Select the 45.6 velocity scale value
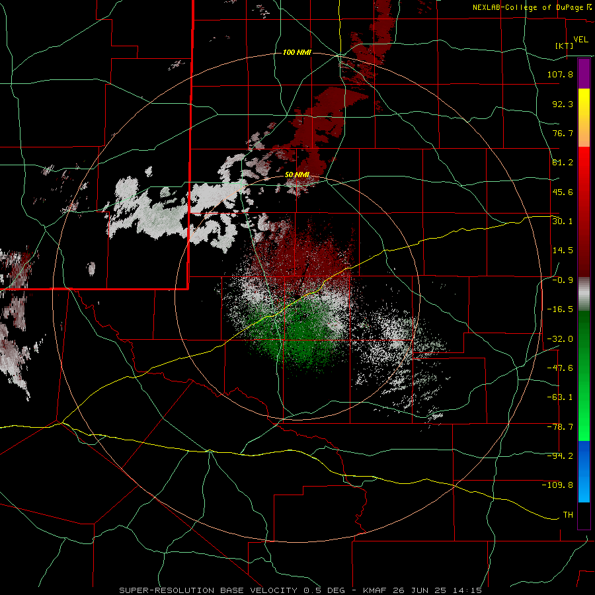The height and width of the screenshot is (595, 595). [563, 192]
